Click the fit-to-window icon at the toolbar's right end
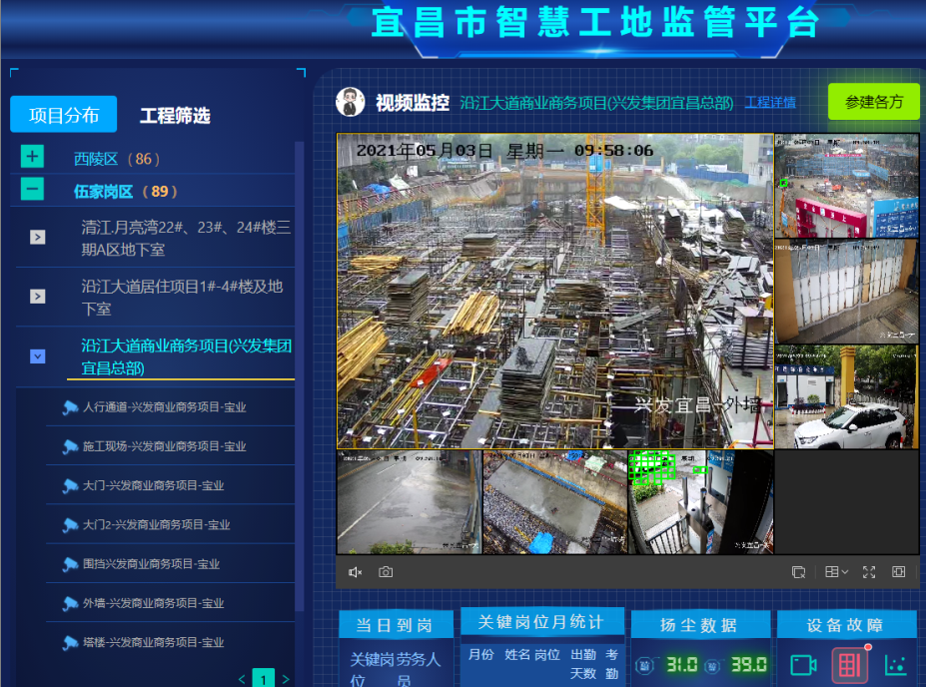The image size is (926, 687). (x=899, y=572)
